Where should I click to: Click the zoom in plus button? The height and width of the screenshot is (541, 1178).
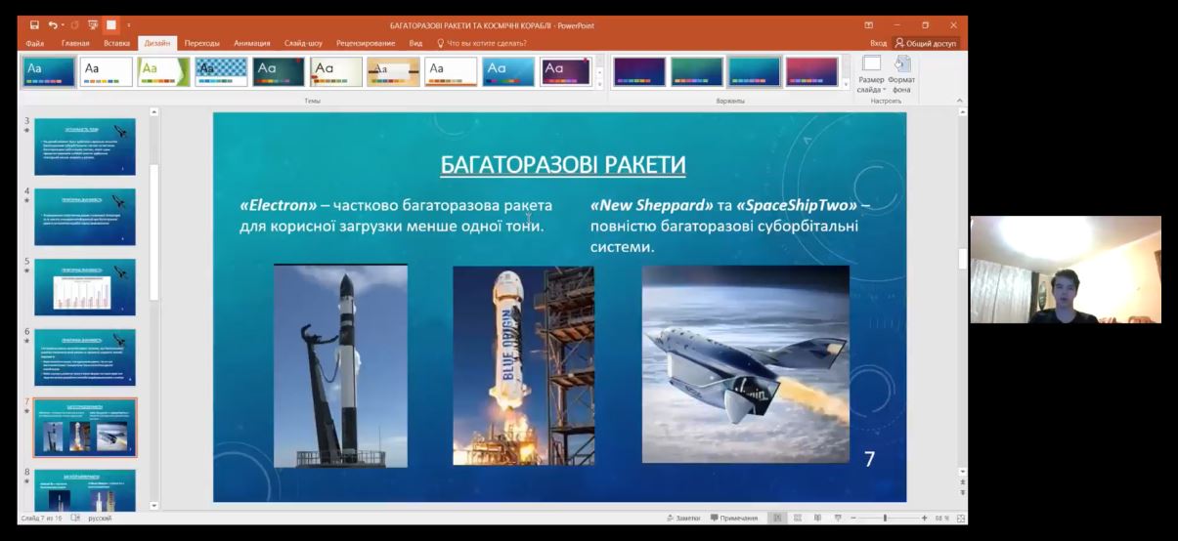pyautogui.click(x=924, y=518)
